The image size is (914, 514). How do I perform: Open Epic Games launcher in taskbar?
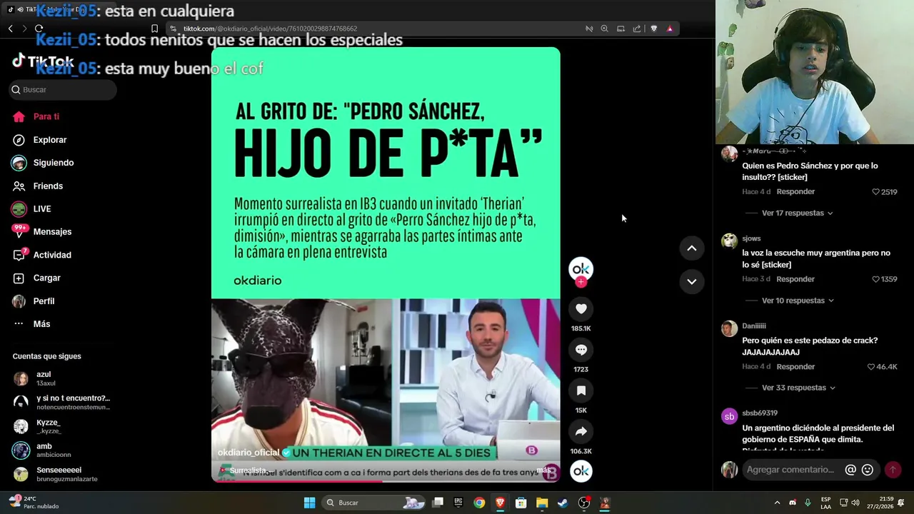458,503
